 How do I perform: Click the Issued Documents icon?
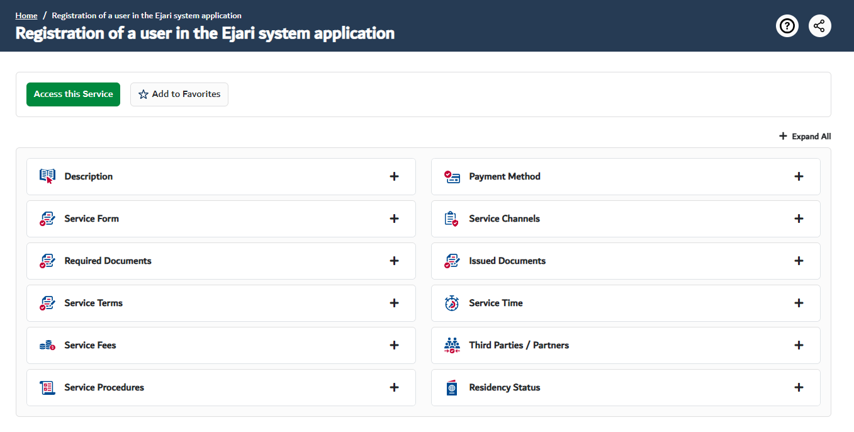pos(452,261)
